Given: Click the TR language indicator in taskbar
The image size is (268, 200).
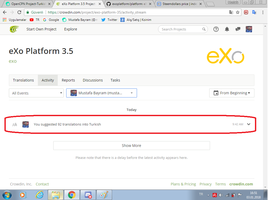Looking at the screenshot, I should (x=201, y=194).
